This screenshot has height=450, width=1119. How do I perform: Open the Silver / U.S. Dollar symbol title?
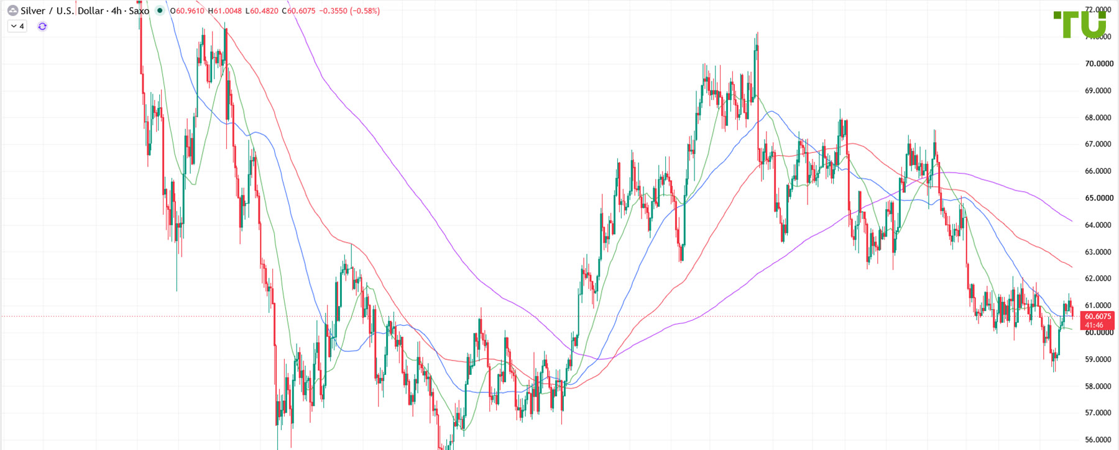pos(85,11)
